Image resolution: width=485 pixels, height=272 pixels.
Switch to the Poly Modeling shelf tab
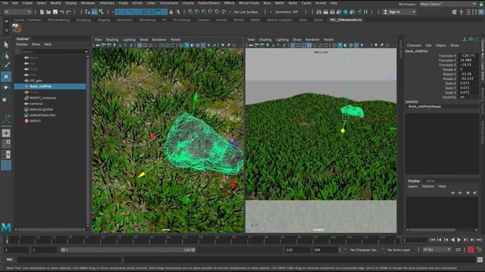pos(59,20)
